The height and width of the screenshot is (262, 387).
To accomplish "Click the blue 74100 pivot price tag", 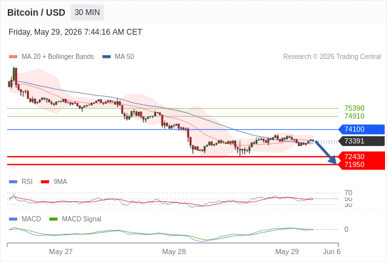I will pyautogui.click(x=361, y=129).
